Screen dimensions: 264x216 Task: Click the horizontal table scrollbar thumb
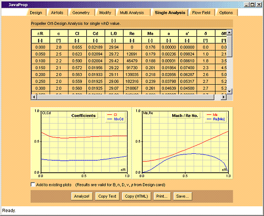click(x=125, y=97)
